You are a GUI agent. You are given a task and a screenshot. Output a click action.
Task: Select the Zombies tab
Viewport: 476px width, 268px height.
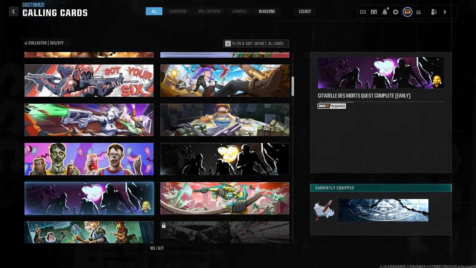tap(239, 12)
